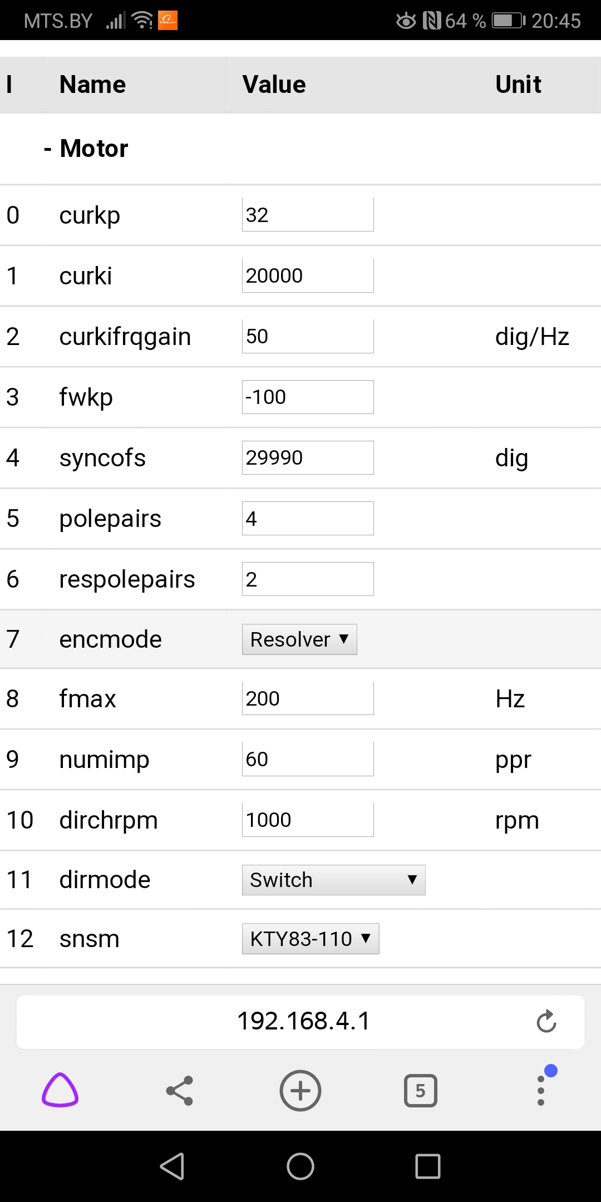Edit the curkp value field
The width and height of the screenshot is (601, 1202).
pos(308,215)
